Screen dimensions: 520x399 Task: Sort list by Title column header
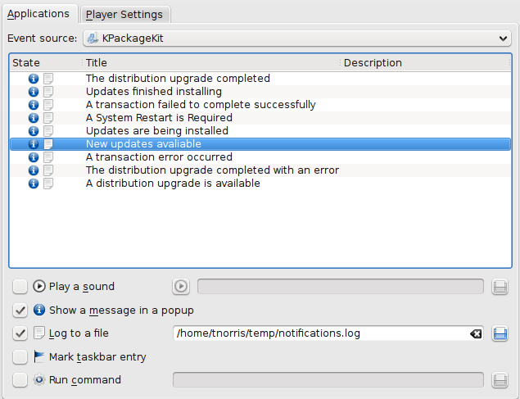pyautogui.click(x=210, y=63)
